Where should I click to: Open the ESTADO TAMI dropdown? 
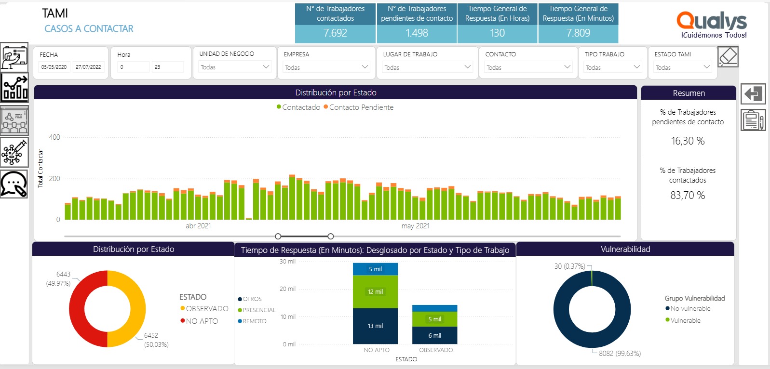683,67
